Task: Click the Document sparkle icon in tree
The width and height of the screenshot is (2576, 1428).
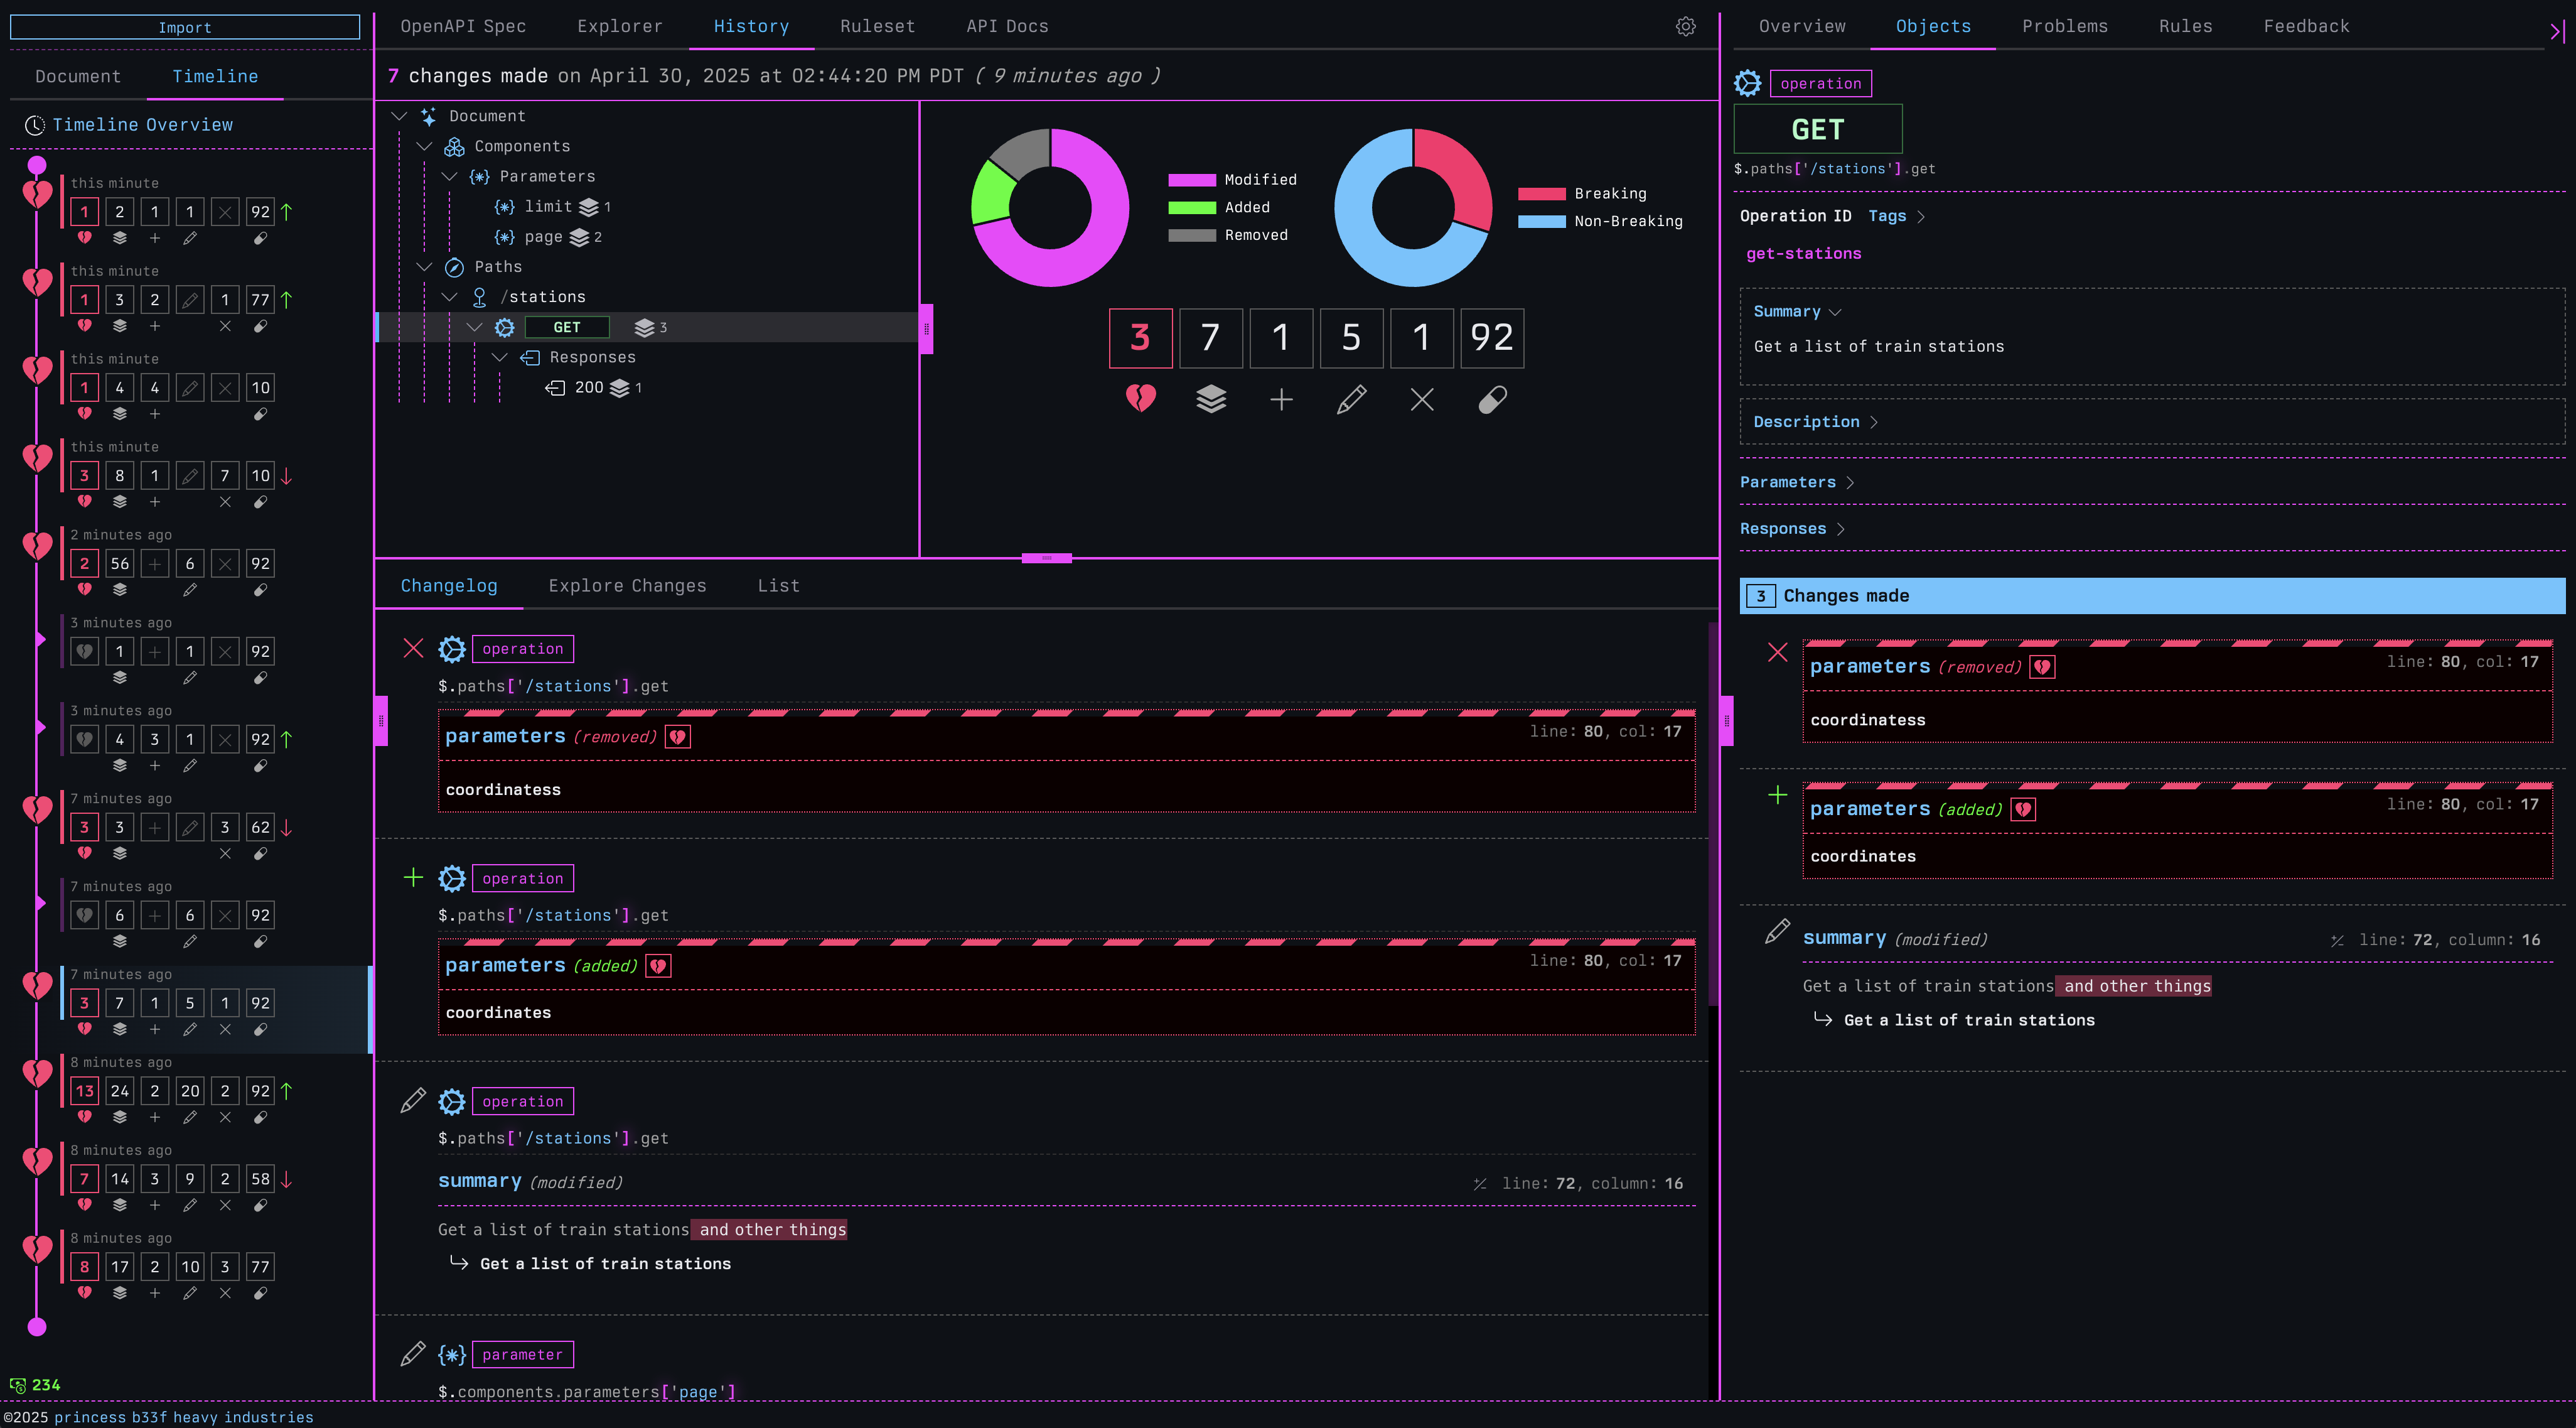Action: click(x=429, y=116)
